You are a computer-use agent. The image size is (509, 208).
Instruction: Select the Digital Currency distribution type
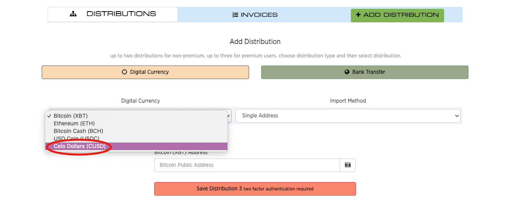145,72
